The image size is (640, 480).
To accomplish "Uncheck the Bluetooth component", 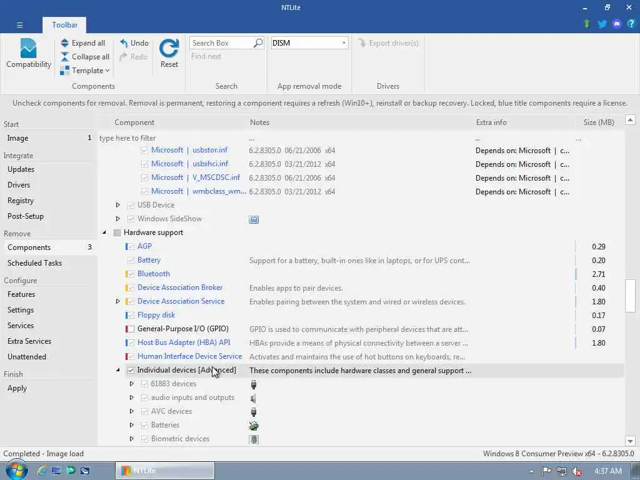I will [x=131, y=274].
